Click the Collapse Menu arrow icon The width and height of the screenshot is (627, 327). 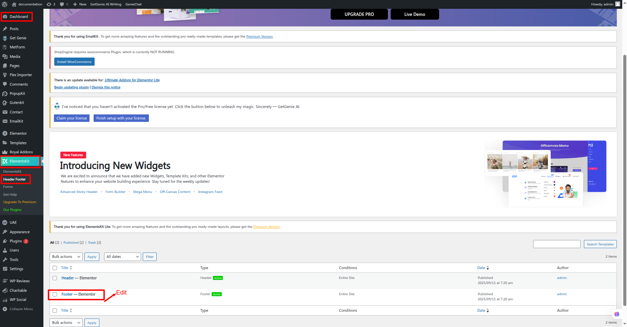(x=5, y=309)
